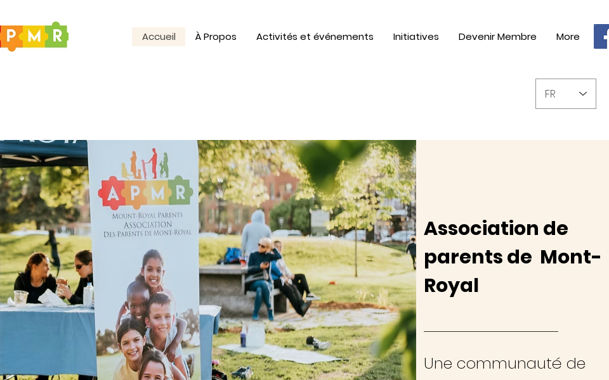Go to the Accueil page
Screen dimensions: 609x380
pos(159,37)
